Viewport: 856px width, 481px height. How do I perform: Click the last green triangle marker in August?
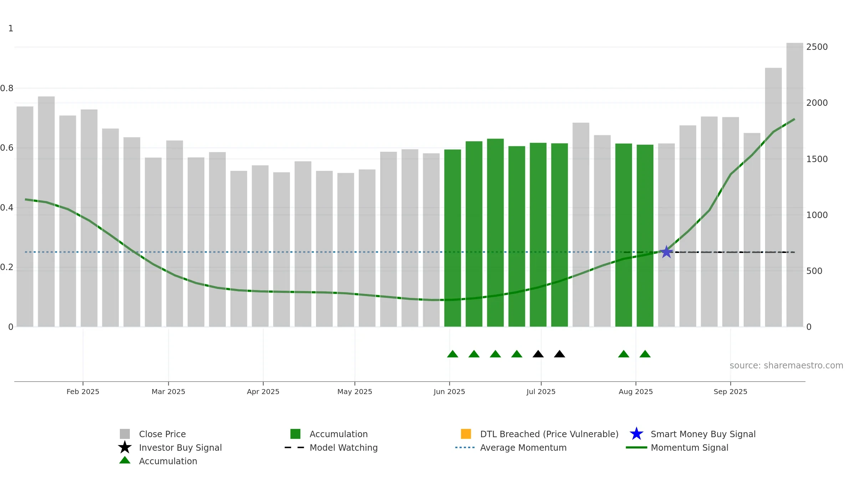pos(645,354)
